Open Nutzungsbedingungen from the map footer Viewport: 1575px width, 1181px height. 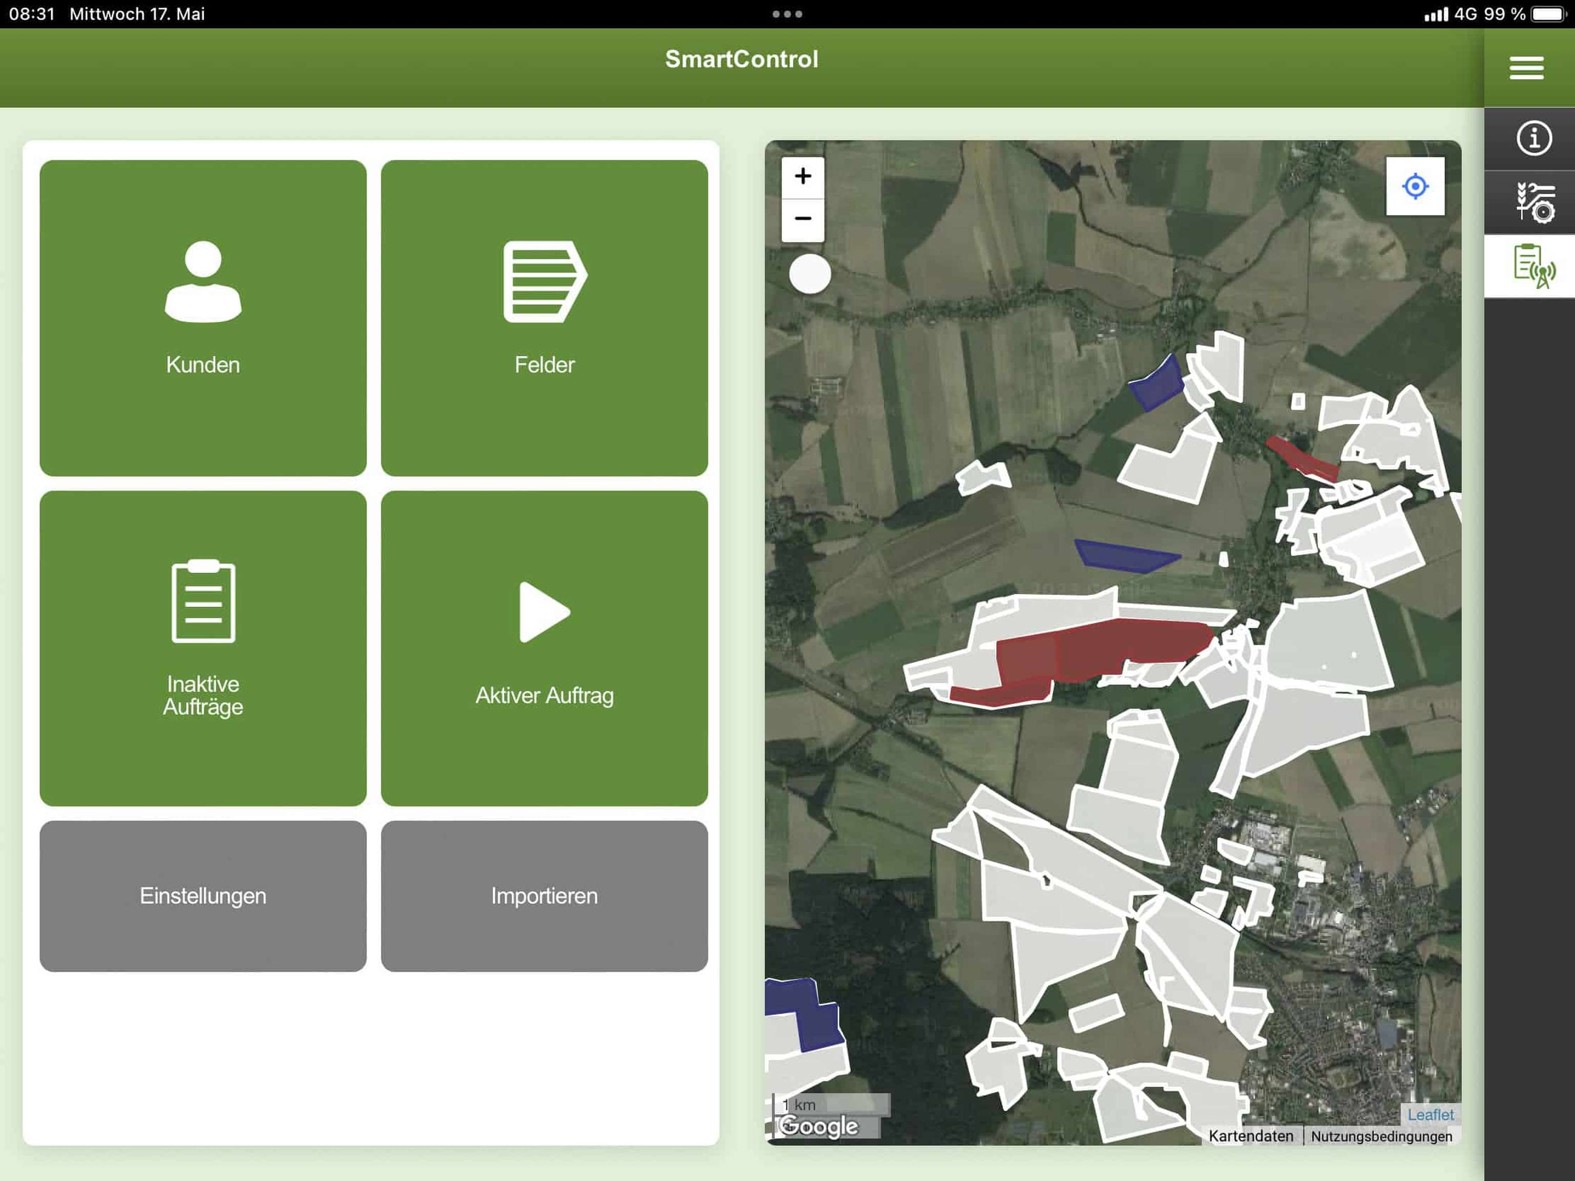[x=1382, y=1136]
